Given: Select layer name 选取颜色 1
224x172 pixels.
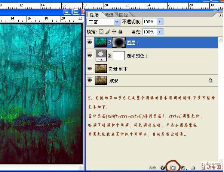Looking at the screenshot, I should click(137, 56).
